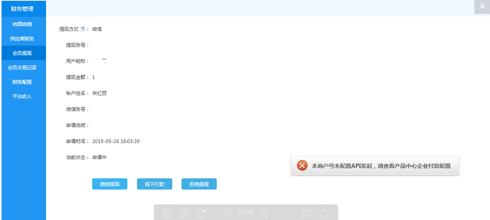Open image in pop-out window icon
490x220 pixels.
click(x=184, y=213)
